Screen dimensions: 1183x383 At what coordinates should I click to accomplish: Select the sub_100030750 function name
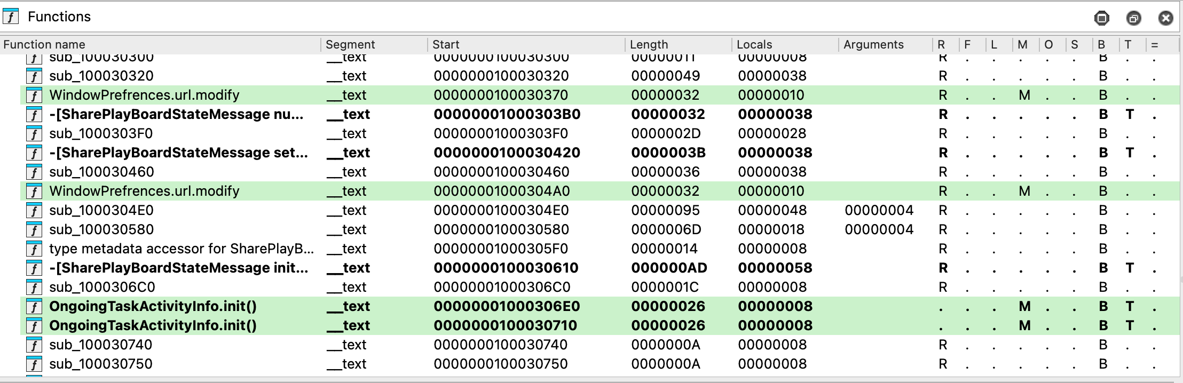[101, 364]
